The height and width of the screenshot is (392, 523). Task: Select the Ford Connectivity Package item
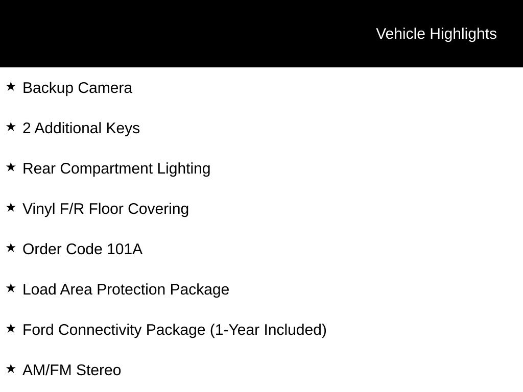(175, 330)
